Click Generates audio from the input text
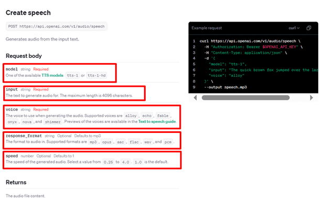327x207 pixels. 42,39
